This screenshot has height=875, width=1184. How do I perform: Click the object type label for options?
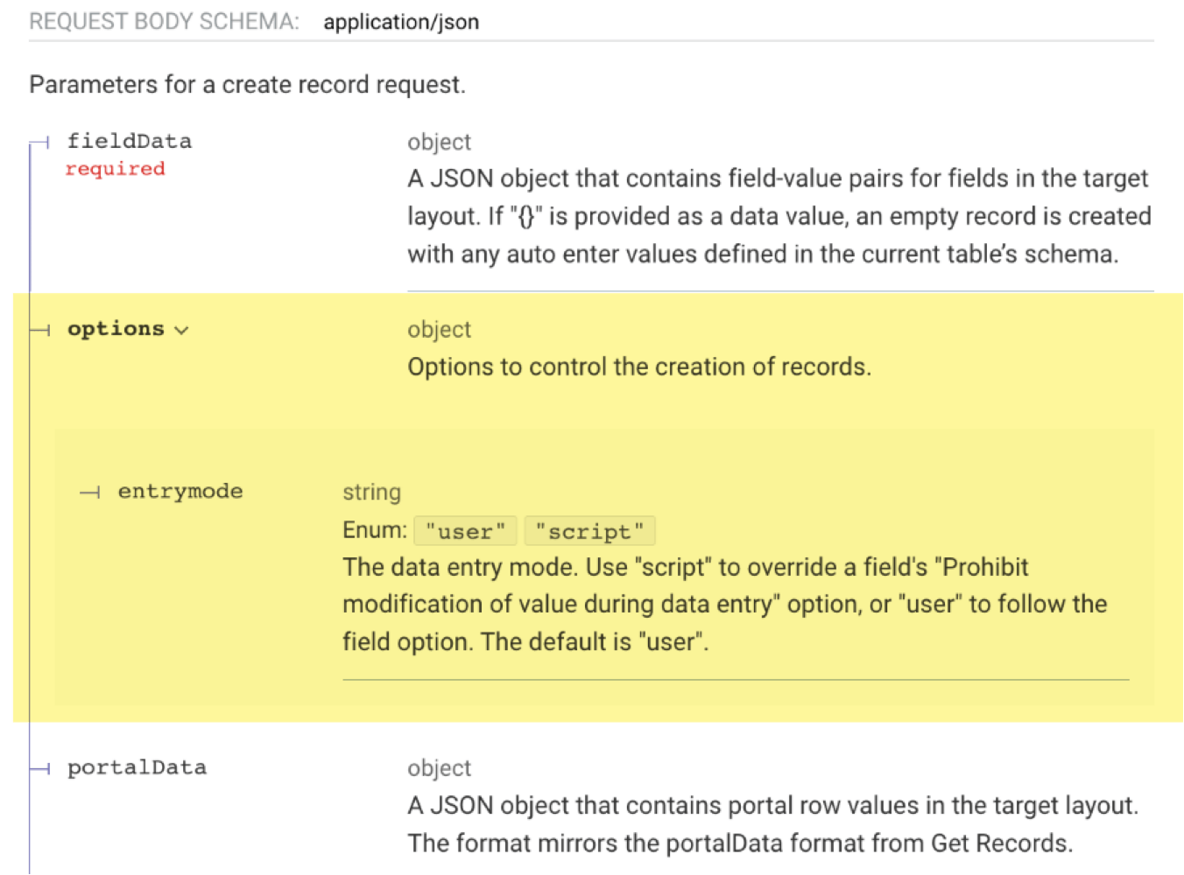(x=440, y=330)
